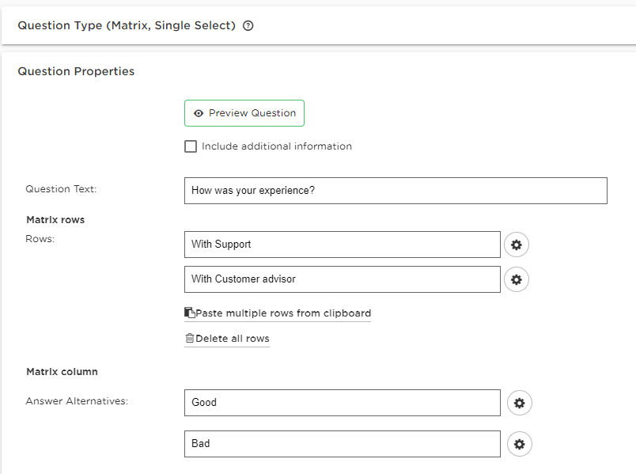
Task: Select the Bad answer alternative field
Action: 342,444
